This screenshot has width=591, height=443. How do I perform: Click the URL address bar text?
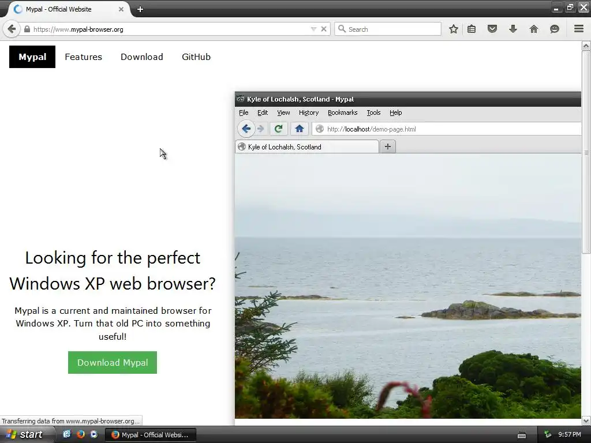pos(78,29)
